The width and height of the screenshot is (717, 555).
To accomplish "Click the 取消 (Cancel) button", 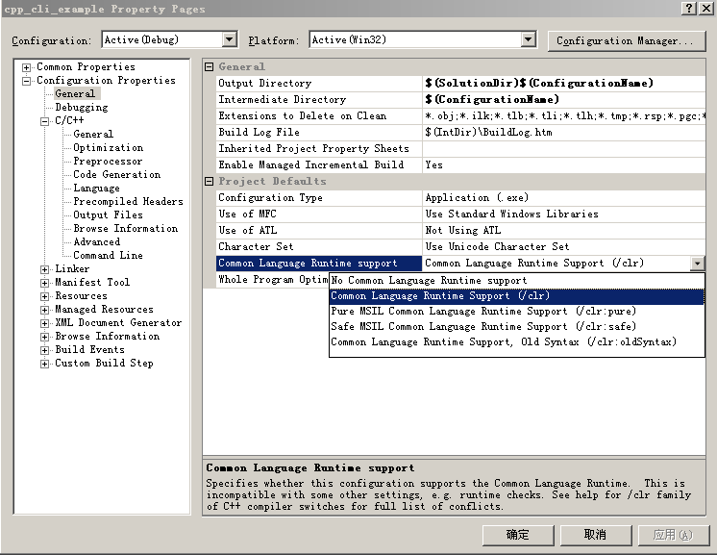I will pos(595,534).
